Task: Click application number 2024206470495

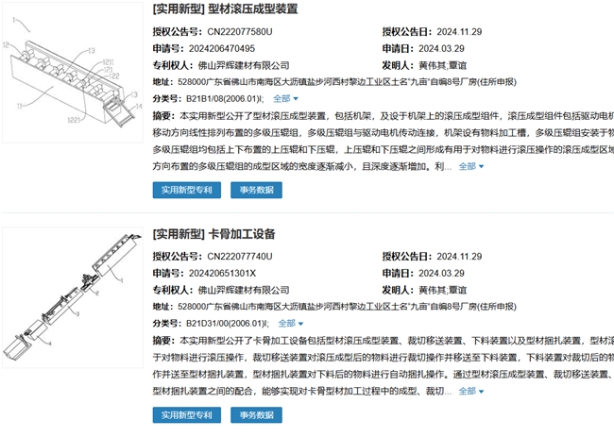Action: point(222,48)
